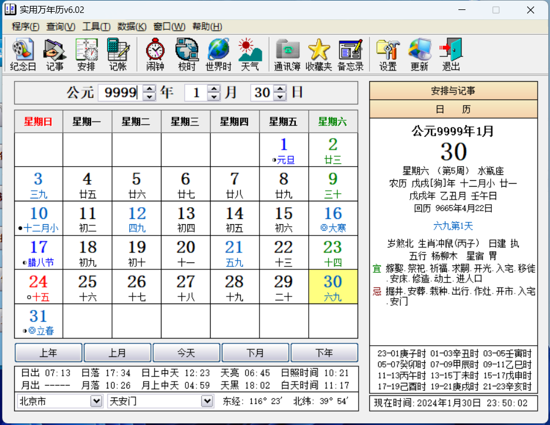Screen dimensions: 550x425
Task: Increase the year with the up spinner
Action: click(x=150, y=89)
